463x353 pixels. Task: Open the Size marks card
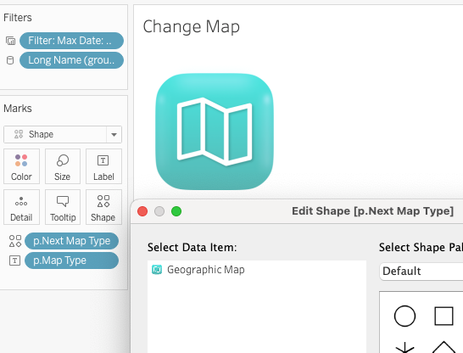click(x=62, y=166)
